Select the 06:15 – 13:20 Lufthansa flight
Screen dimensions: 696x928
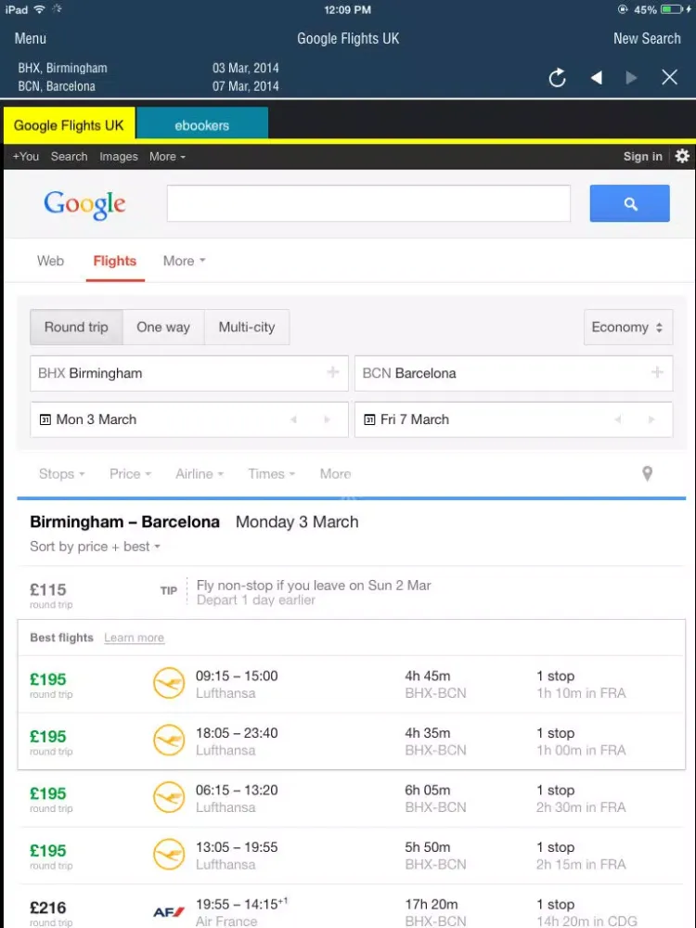point(352,798)
